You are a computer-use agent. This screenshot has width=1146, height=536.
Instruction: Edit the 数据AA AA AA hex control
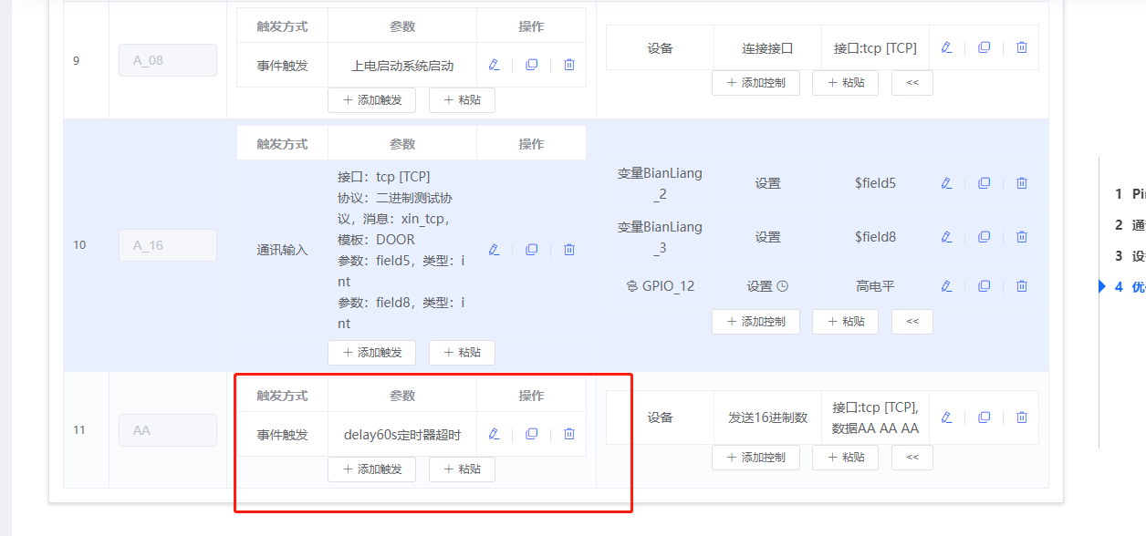click(x=946, y=417)
